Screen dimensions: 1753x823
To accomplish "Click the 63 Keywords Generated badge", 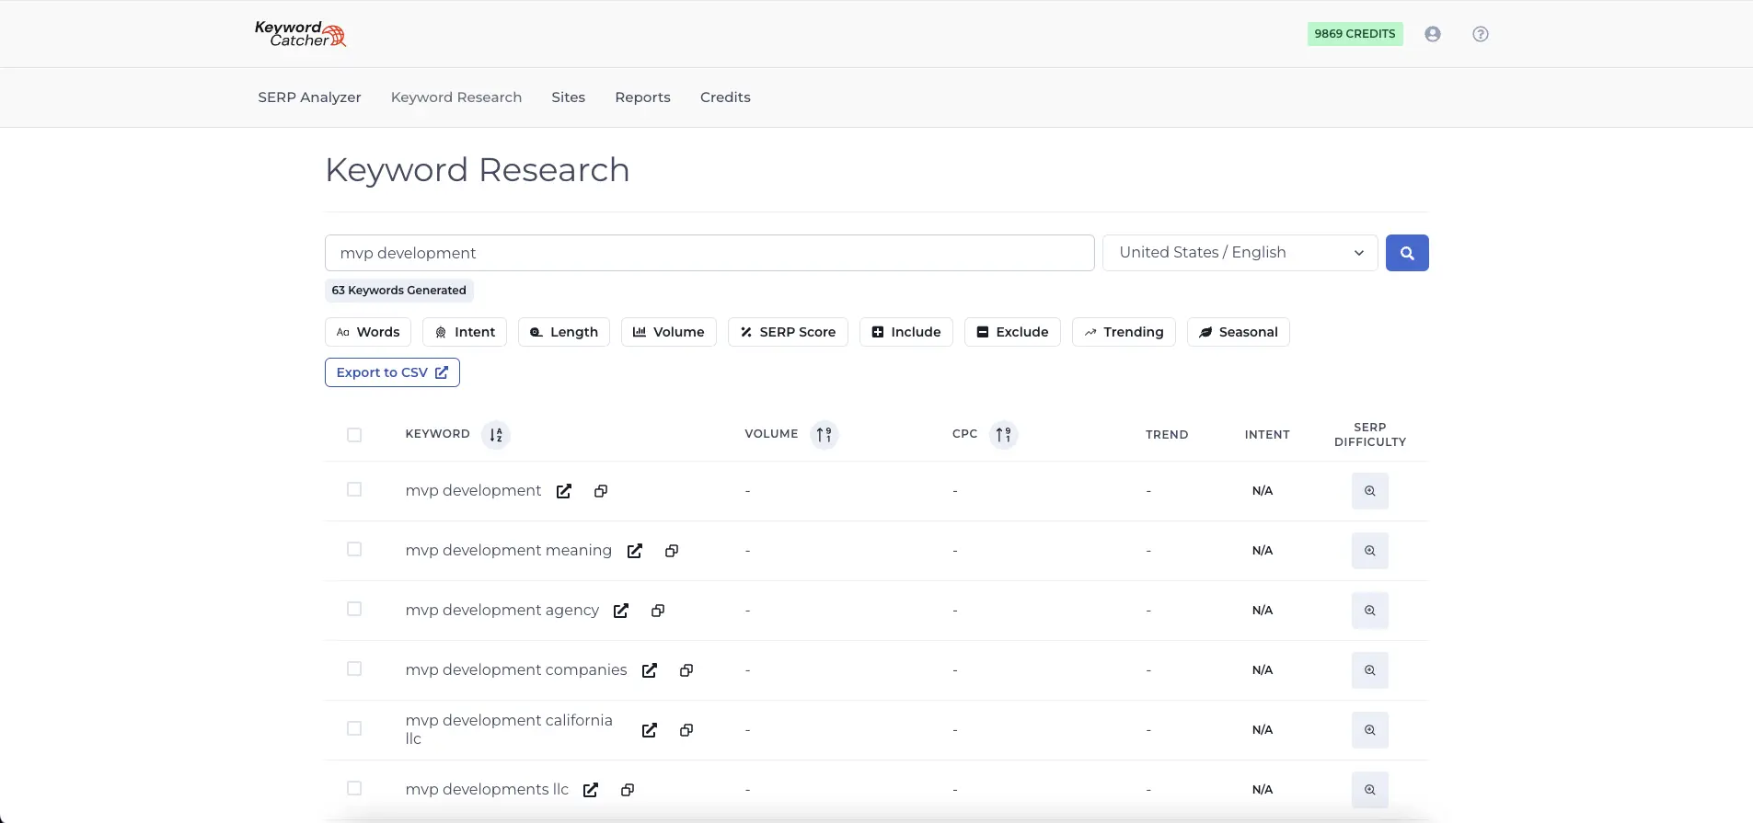I will (x=399, y=291).
